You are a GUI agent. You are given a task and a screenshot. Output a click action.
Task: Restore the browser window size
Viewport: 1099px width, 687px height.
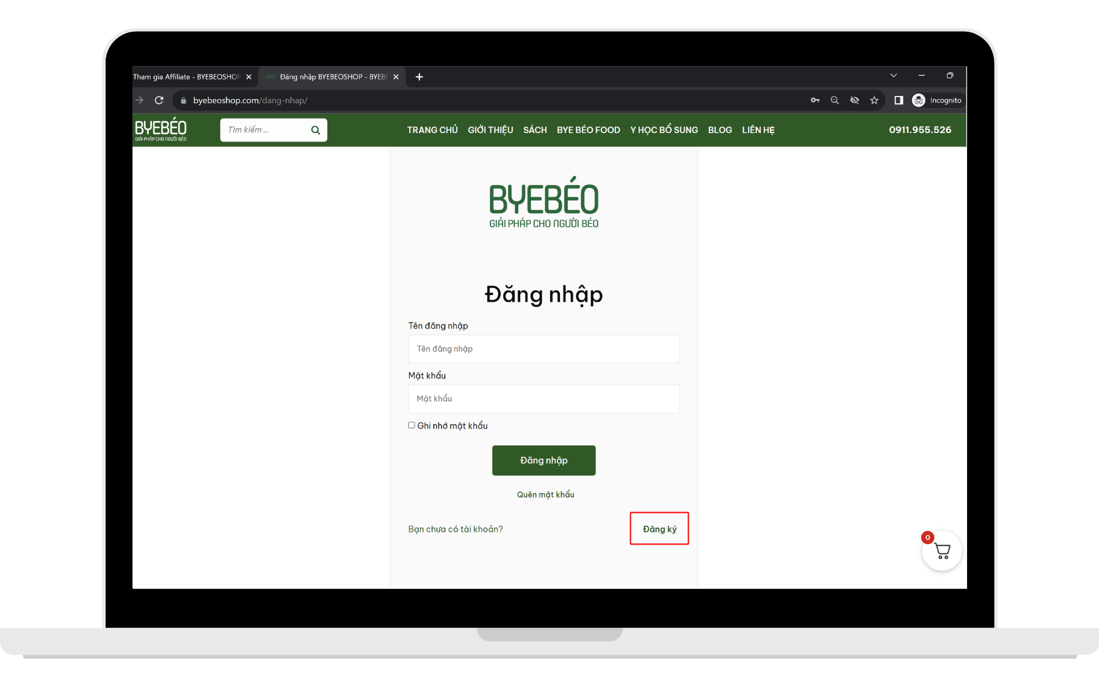950,76
